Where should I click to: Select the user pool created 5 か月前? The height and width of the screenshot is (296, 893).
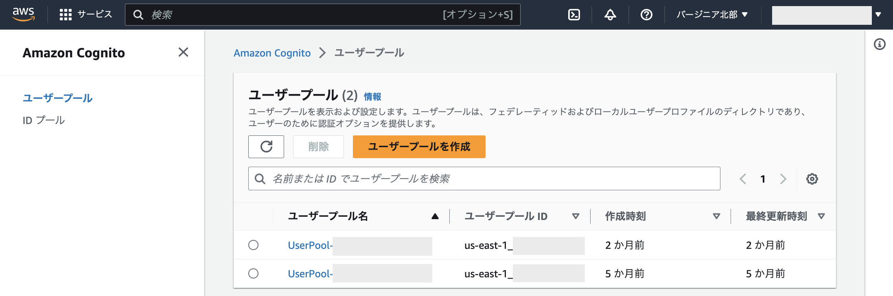pyautogui.click(x=253, y=273)
